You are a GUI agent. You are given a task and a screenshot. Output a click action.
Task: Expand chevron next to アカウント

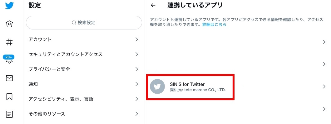137,39
